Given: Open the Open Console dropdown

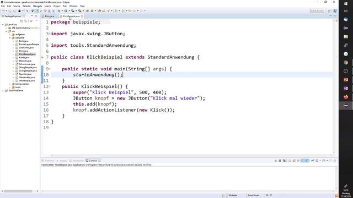Looking at the screenshot, I should [327, 161].
